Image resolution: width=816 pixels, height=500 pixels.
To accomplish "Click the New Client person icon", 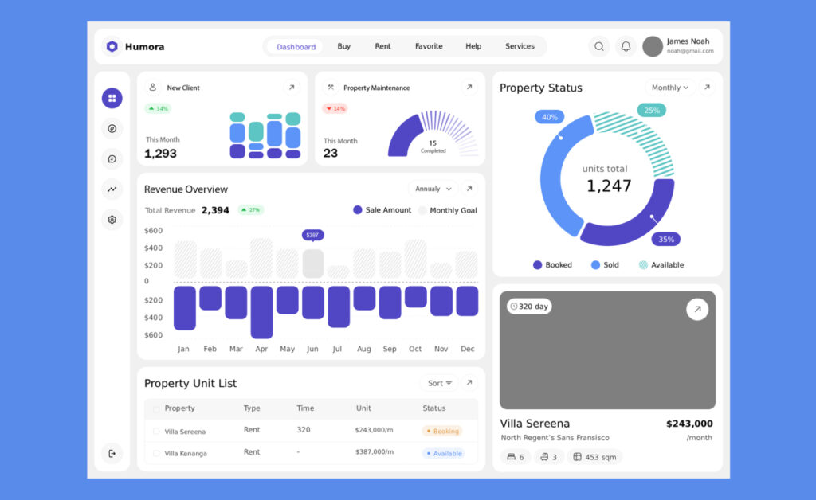I will [152, 88].
